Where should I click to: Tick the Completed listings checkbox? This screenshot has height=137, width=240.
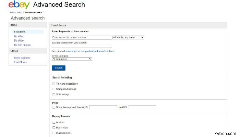coord(54,89)
